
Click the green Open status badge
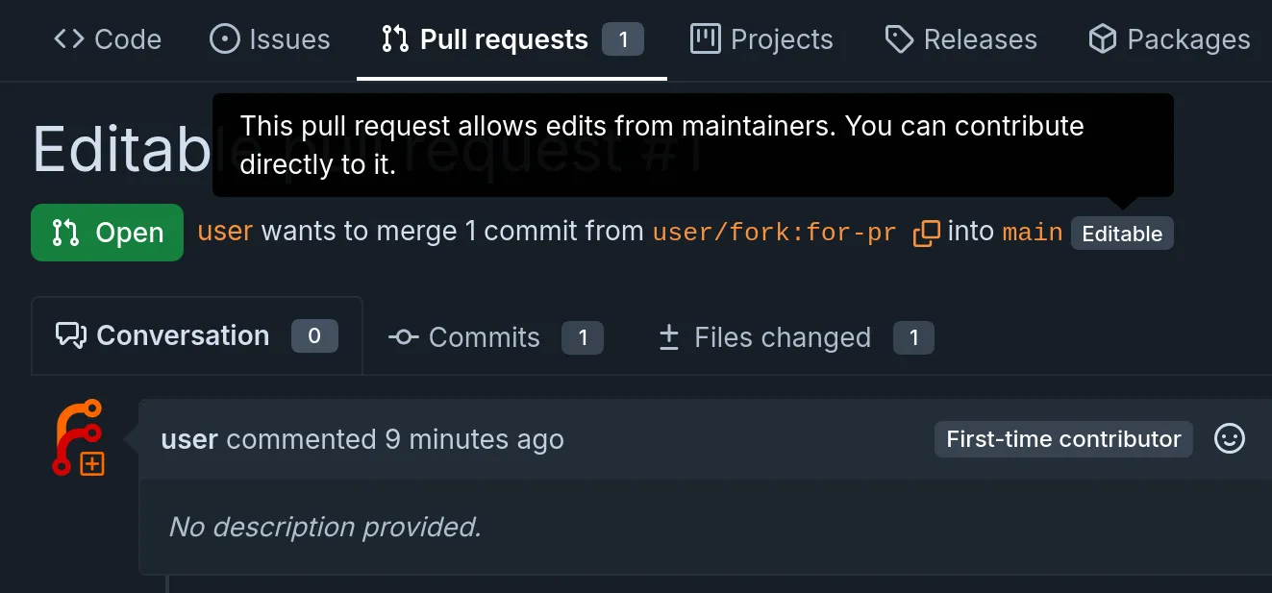pyautogui.click(x=107, y=232)
